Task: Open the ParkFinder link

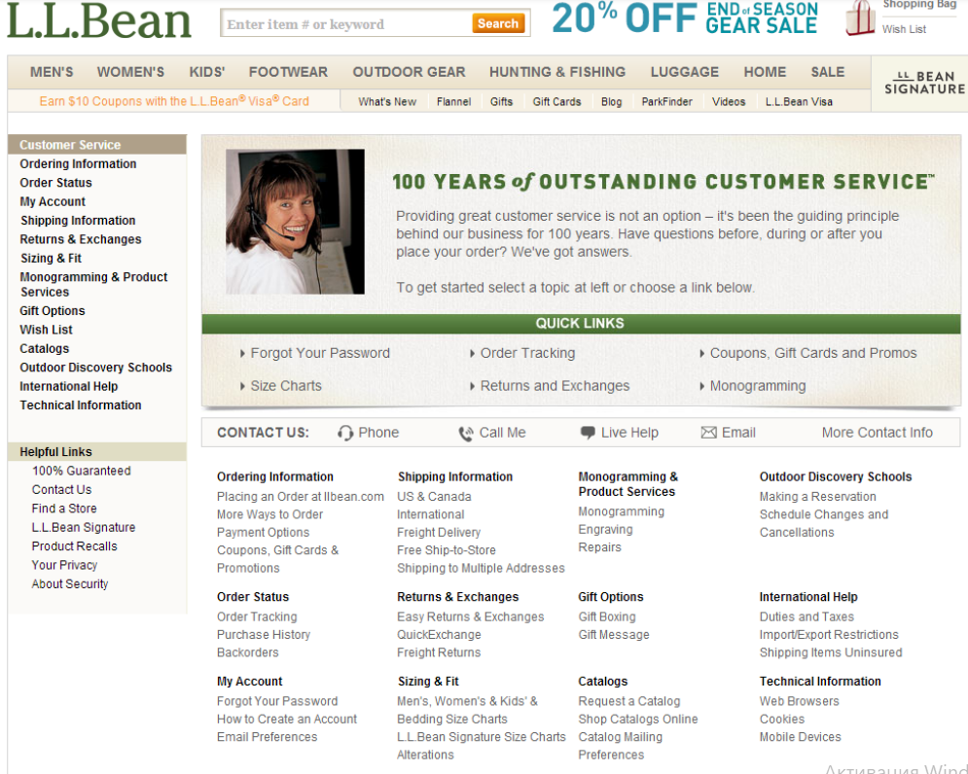Action: (x=666, y=102)
